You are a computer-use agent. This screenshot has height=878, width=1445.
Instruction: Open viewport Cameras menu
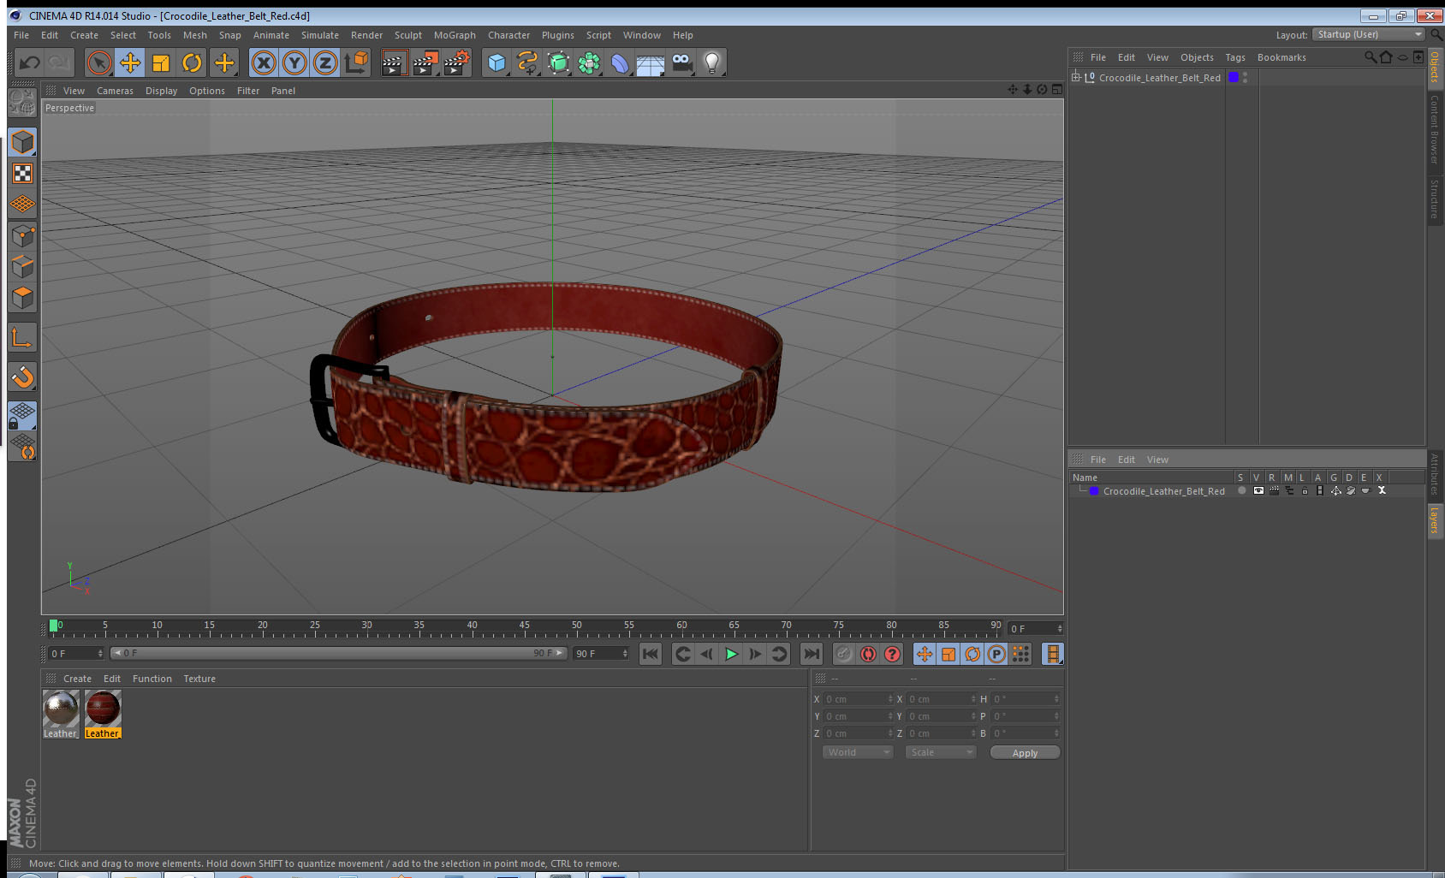115,91
